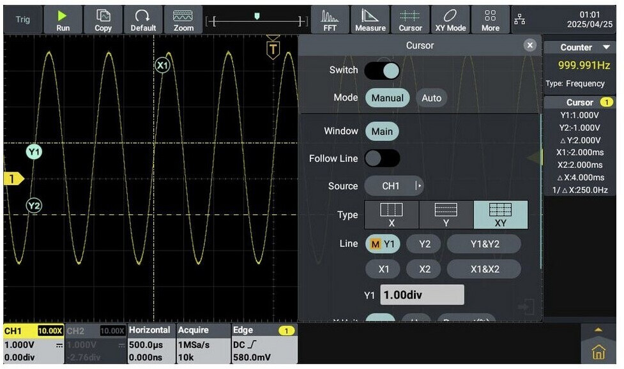Open the Measure menu
Image resolution: width=624 pixels, height=369 pixels.
370,20
